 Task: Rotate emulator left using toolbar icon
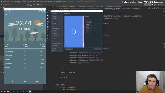pos(48,21)
